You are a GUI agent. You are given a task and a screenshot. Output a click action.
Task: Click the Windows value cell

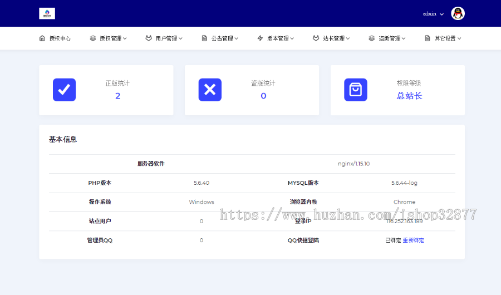click(202, 202)
